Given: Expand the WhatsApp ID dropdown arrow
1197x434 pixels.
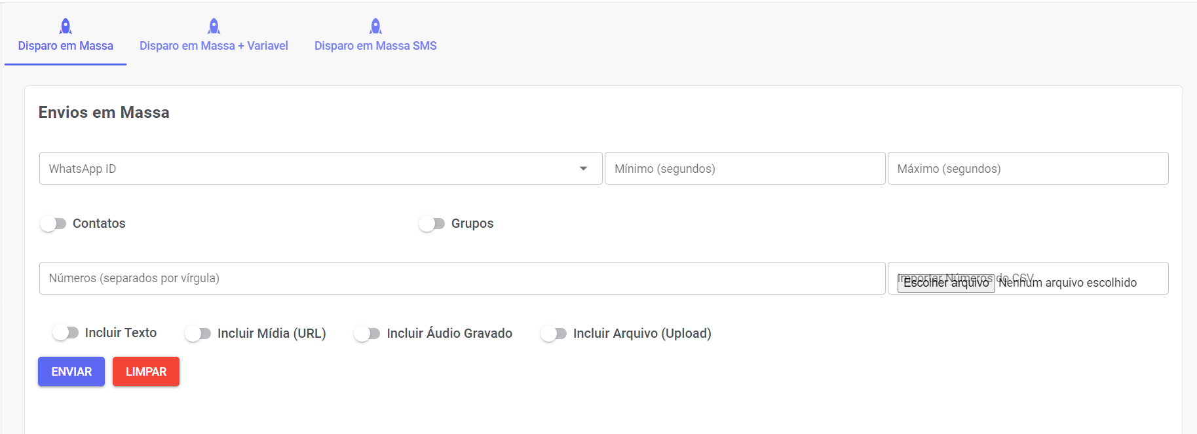Looking at the screenshot, I should click(583, 169).
